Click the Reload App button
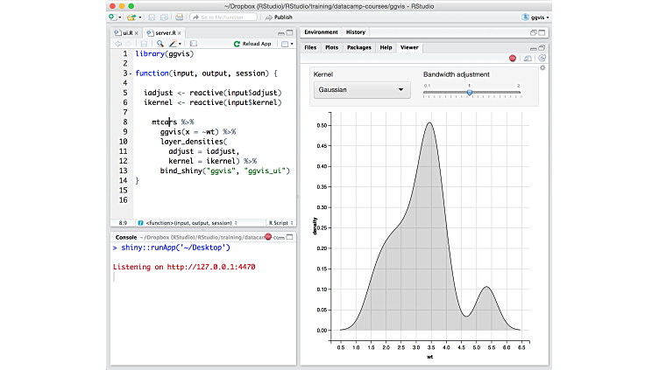This screenshot has width=659, height=370. [252, 43]
